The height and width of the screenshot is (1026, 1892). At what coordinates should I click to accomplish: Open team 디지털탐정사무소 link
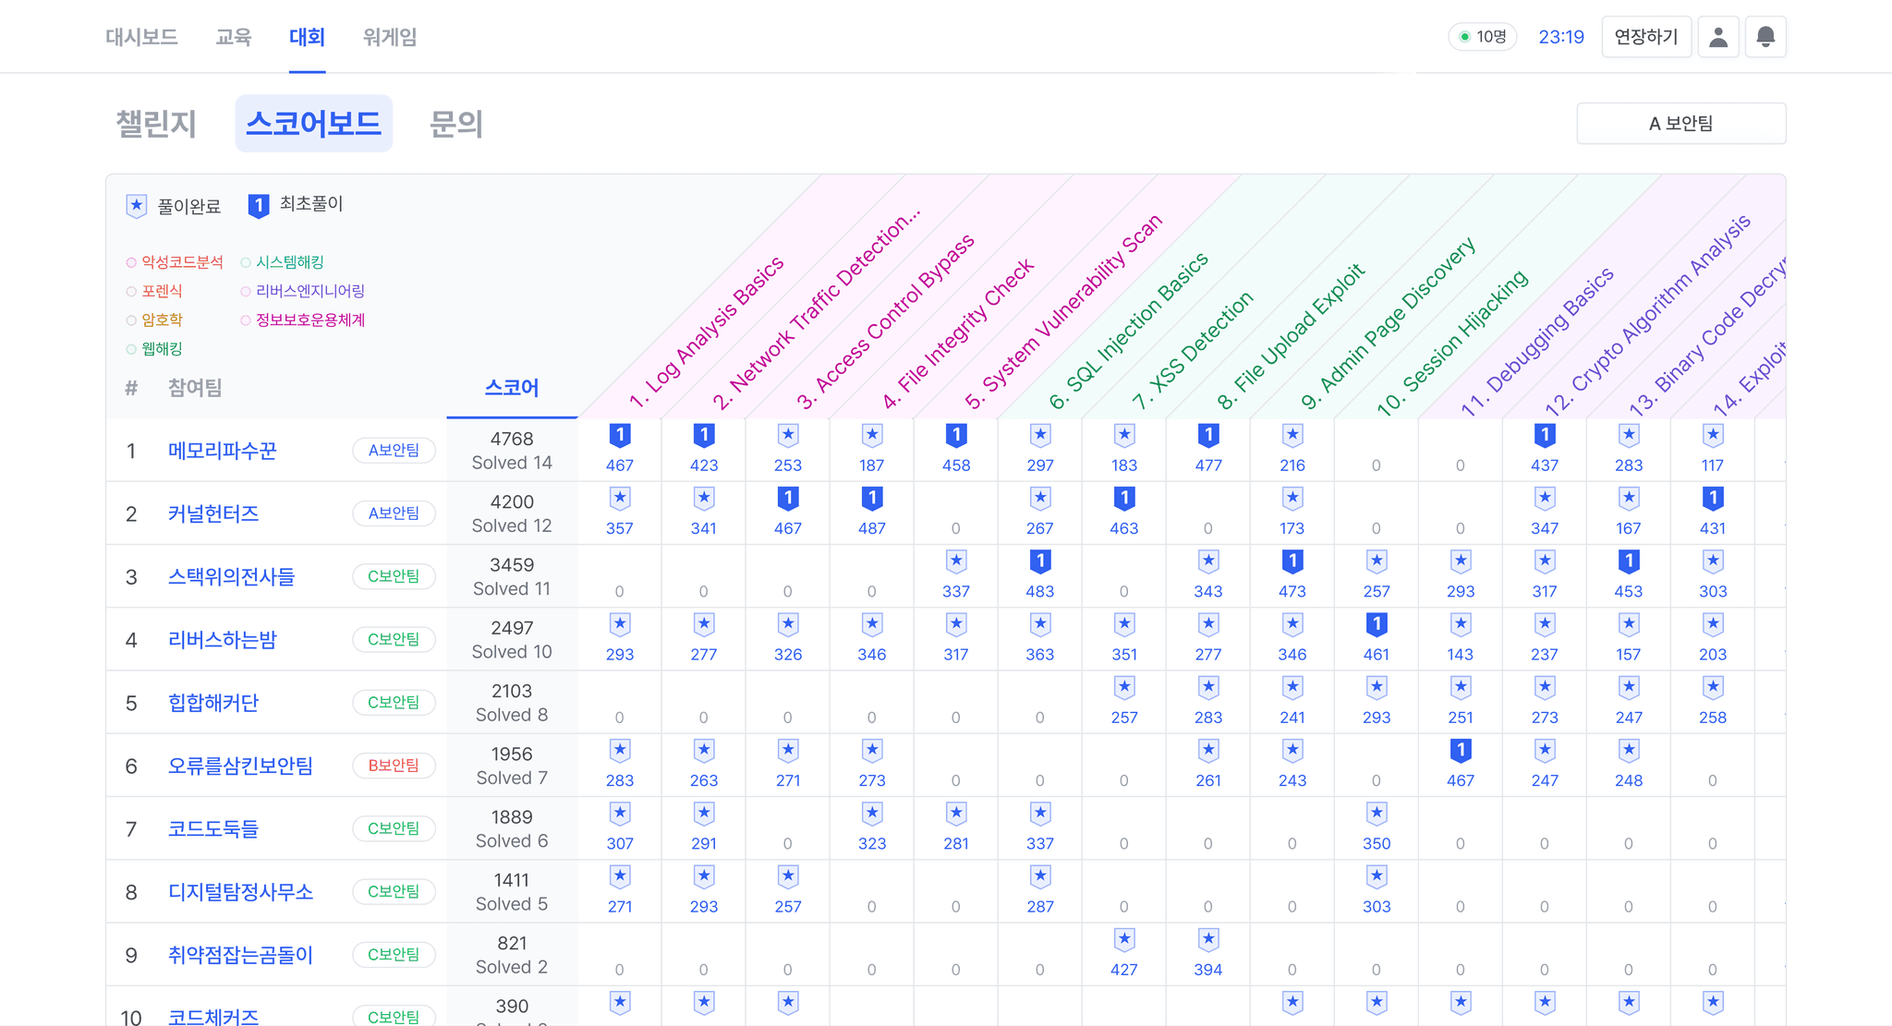[x=240, y=892]
